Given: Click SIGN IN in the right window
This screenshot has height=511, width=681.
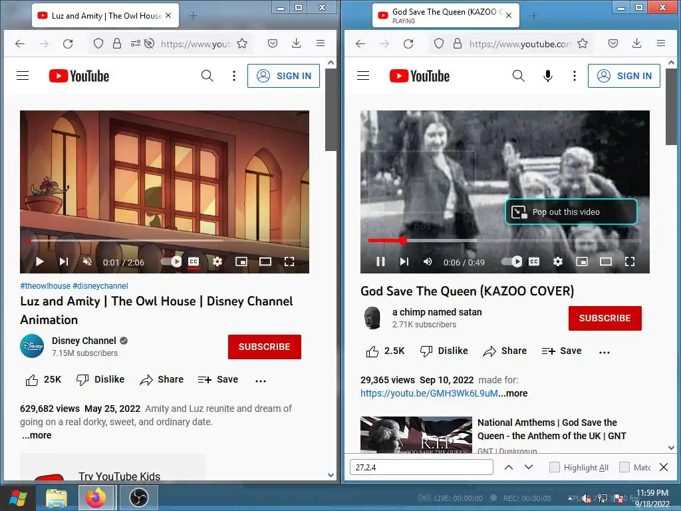Looking at the screenshot, I should [x=624, y=76].
